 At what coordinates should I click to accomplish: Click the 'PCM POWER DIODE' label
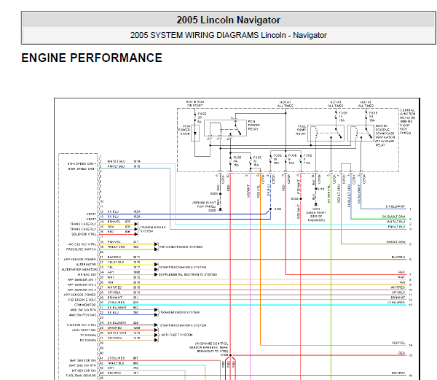click(x=184, y=130)
